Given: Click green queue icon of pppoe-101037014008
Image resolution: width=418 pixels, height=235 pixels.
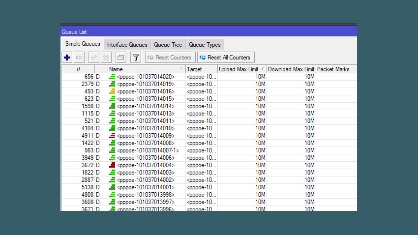Looking at the screenshot, I should [112, 143].
